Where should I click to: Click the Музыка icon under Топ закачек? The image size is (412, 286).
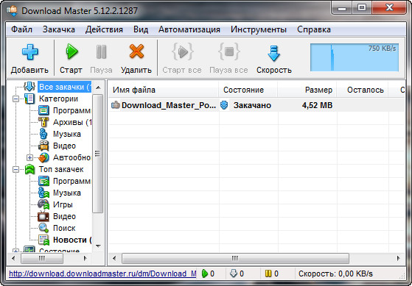click(43, 193)
